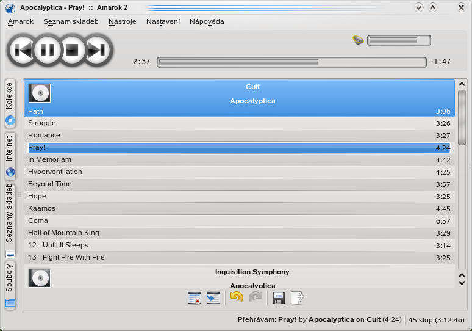472x331 pixels.
Task: Mute audio via the speaker icon
Action: (x=358, y=40)
